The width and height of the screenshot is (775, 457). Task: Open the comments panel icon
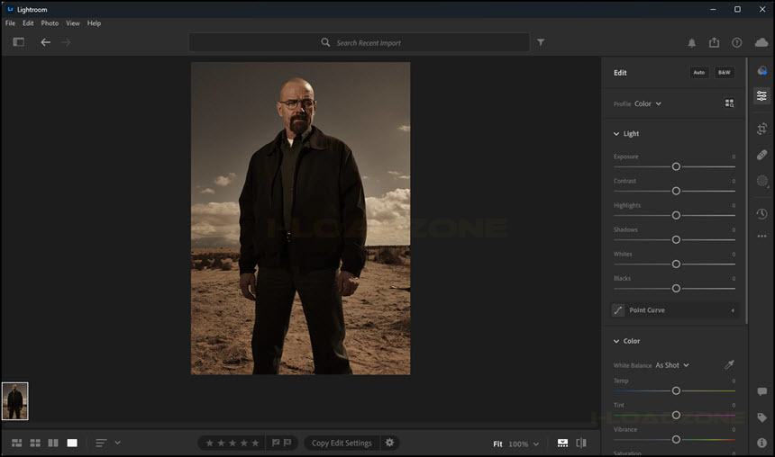click(x=762, y=392)
